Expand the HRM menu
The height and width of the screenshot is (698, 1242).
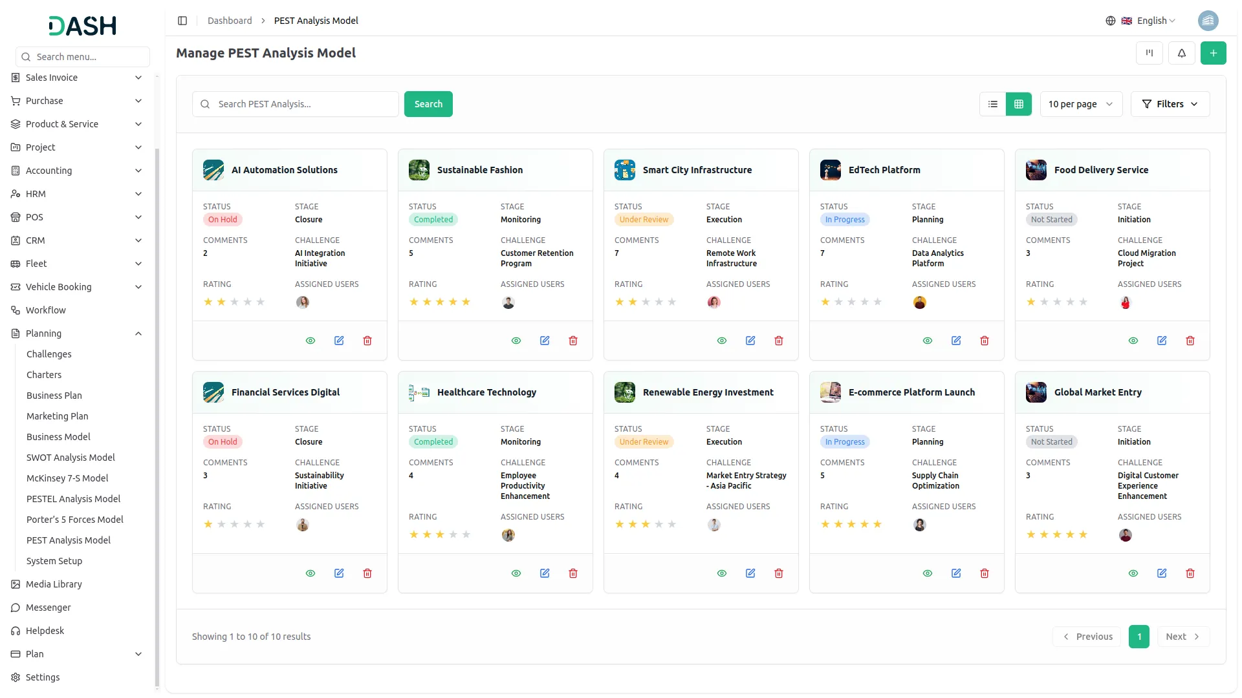click(x=78, y=194)
